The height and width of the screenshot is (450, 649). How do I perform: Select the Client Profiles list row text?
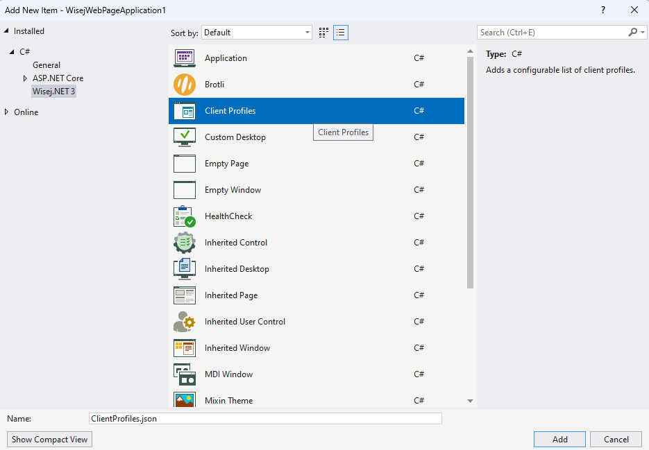click(x=230, y=111)
